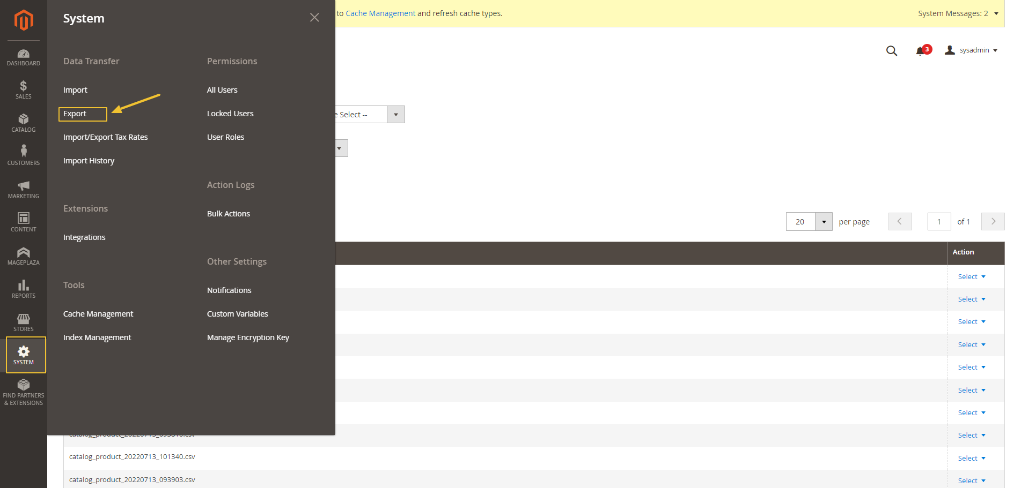The image size is (1021, 488).
Task: Open Find Partners & Extensions
Action: [x=24, y=392]
